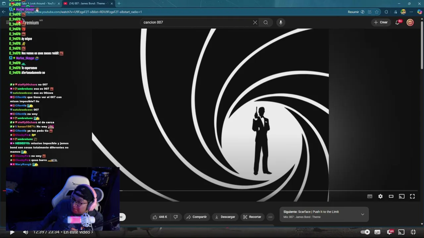The width and height of the screenshot is (424, 238).
Task: Clear the YouTube search box text
Action: (x=255, y=22)
